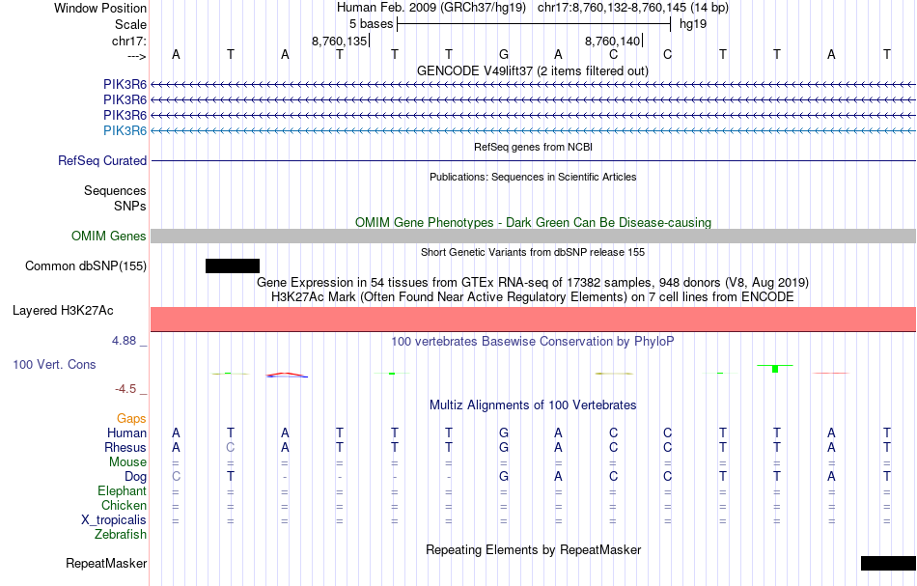Open GENCODE V49lift37 track title
Viewport: 917px width, 586px height.
[x=532, y=71]
